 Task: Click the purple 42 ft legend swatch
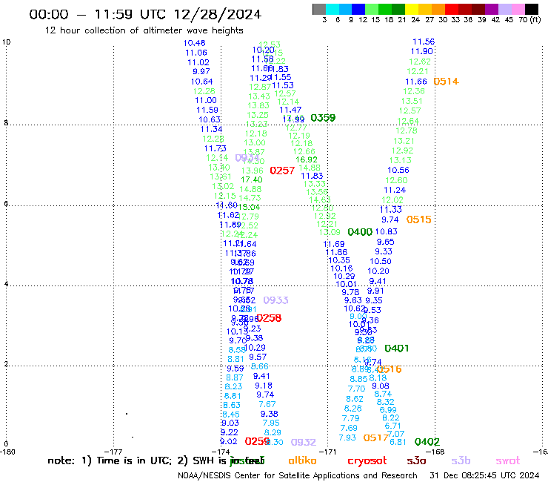click(x=491, y=9)
